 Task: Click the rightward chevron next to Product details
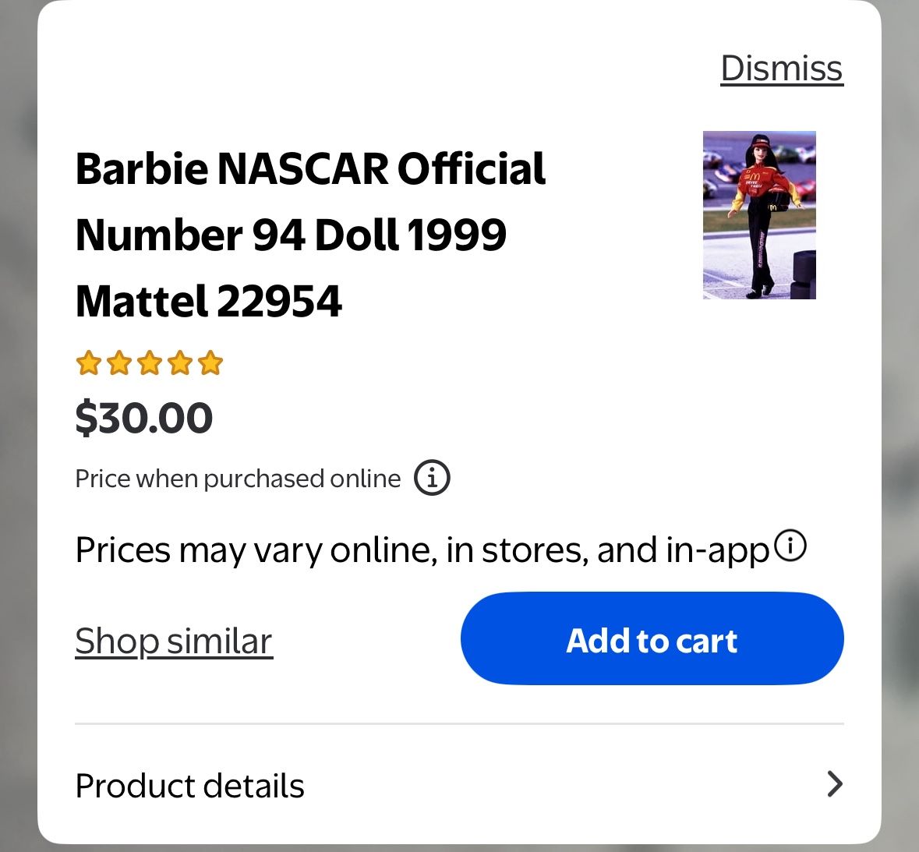[x=834, y=784]
